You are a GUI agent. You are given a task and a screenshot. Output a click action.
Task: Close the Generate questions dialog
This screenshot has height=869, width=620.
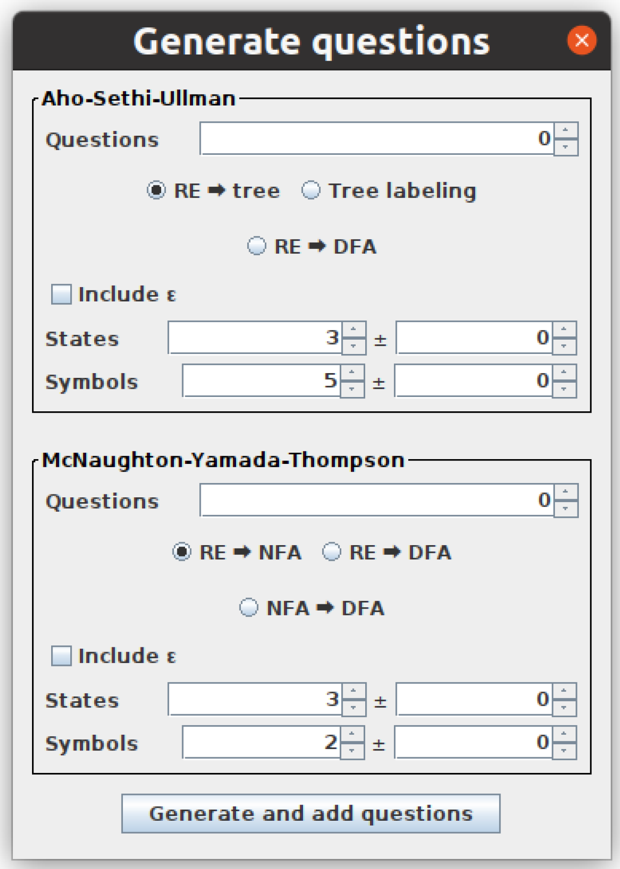pyautogui.click(x=581, y=40)
